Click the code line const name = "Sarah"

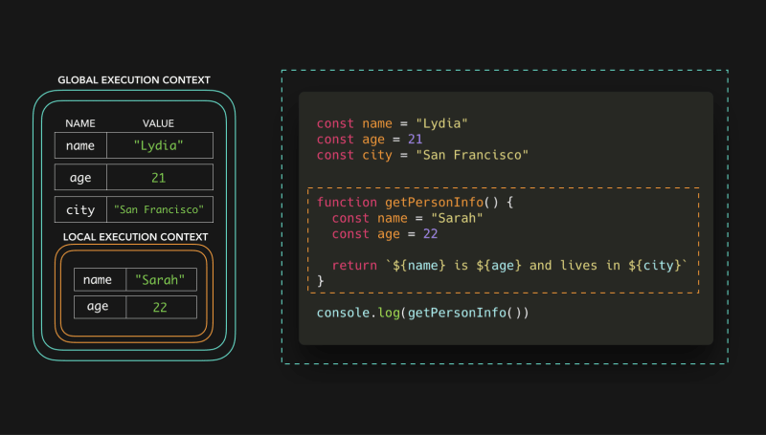(407, 218)
